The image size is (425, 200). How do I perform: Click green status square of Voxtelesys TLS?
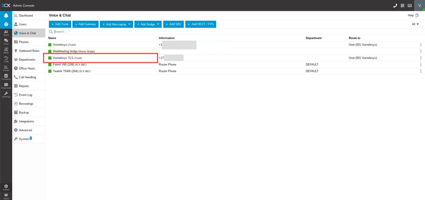(50, 58)
